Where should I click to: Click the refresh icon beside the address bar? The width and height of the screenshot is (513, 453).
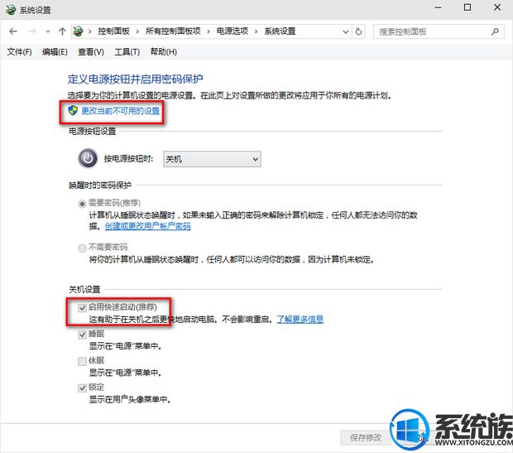coord(358,31)
